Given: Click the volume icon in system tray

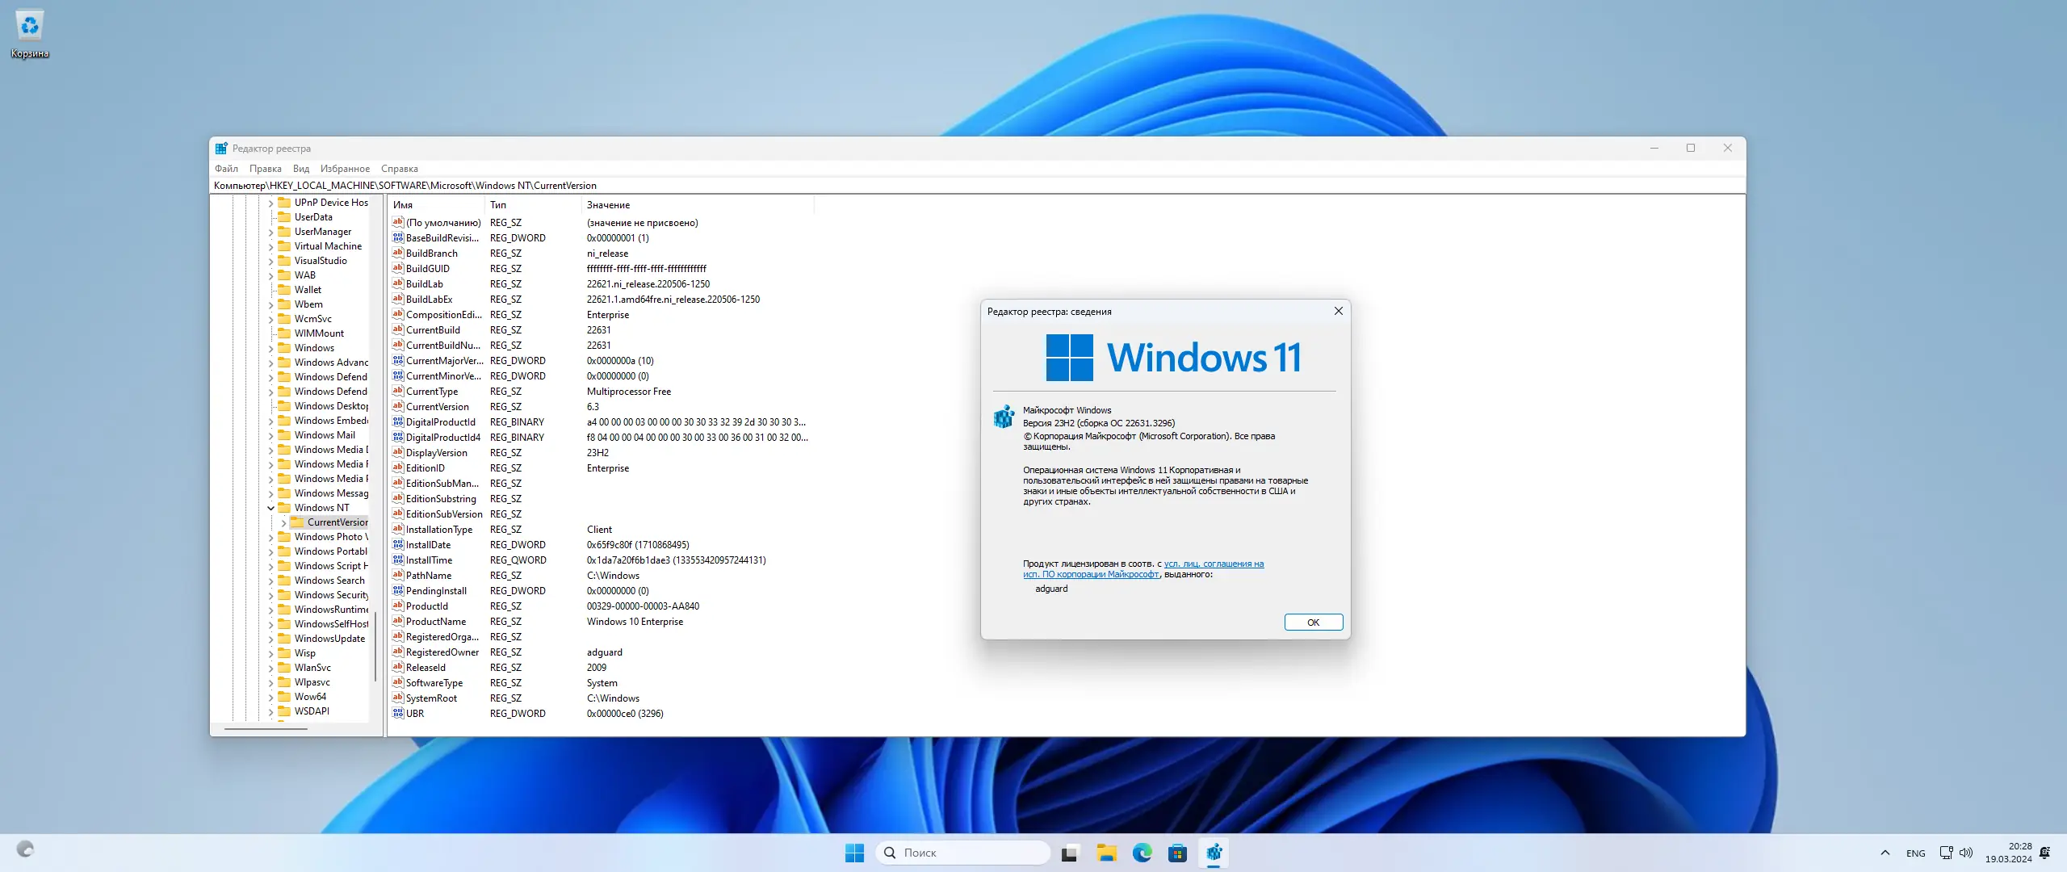Looking at the screenshot, I should click(x=1966, y=853).
